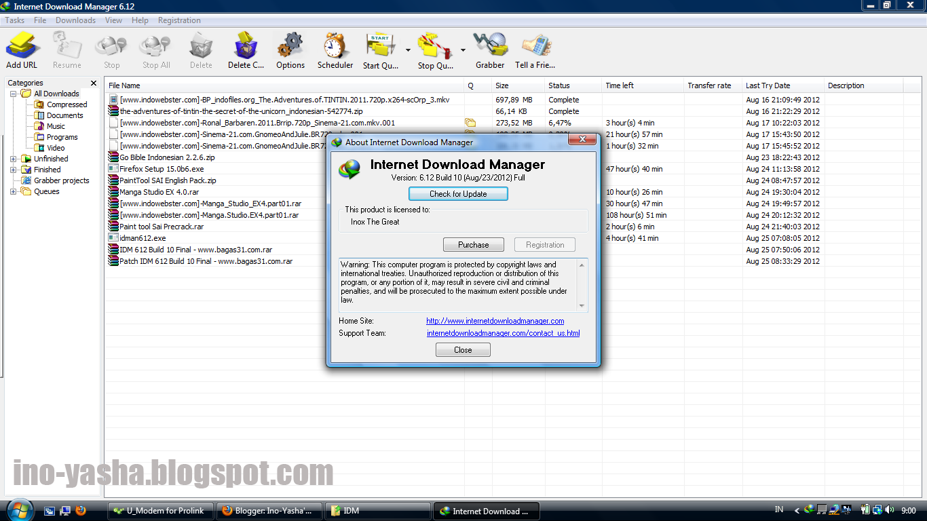
Task: Open Options from the gears icon
Action: (x=290, y=50)
